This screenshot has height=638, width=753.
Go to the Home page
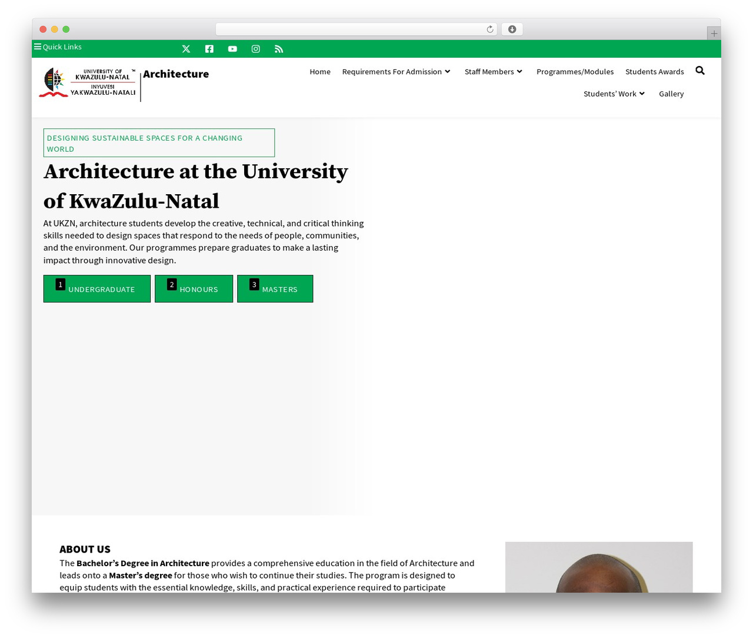320,72
